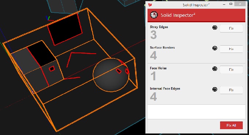This screenshot has height=135, width=249.
Task: Minimize the Solid Inspector window
Action: click(224, 4)
